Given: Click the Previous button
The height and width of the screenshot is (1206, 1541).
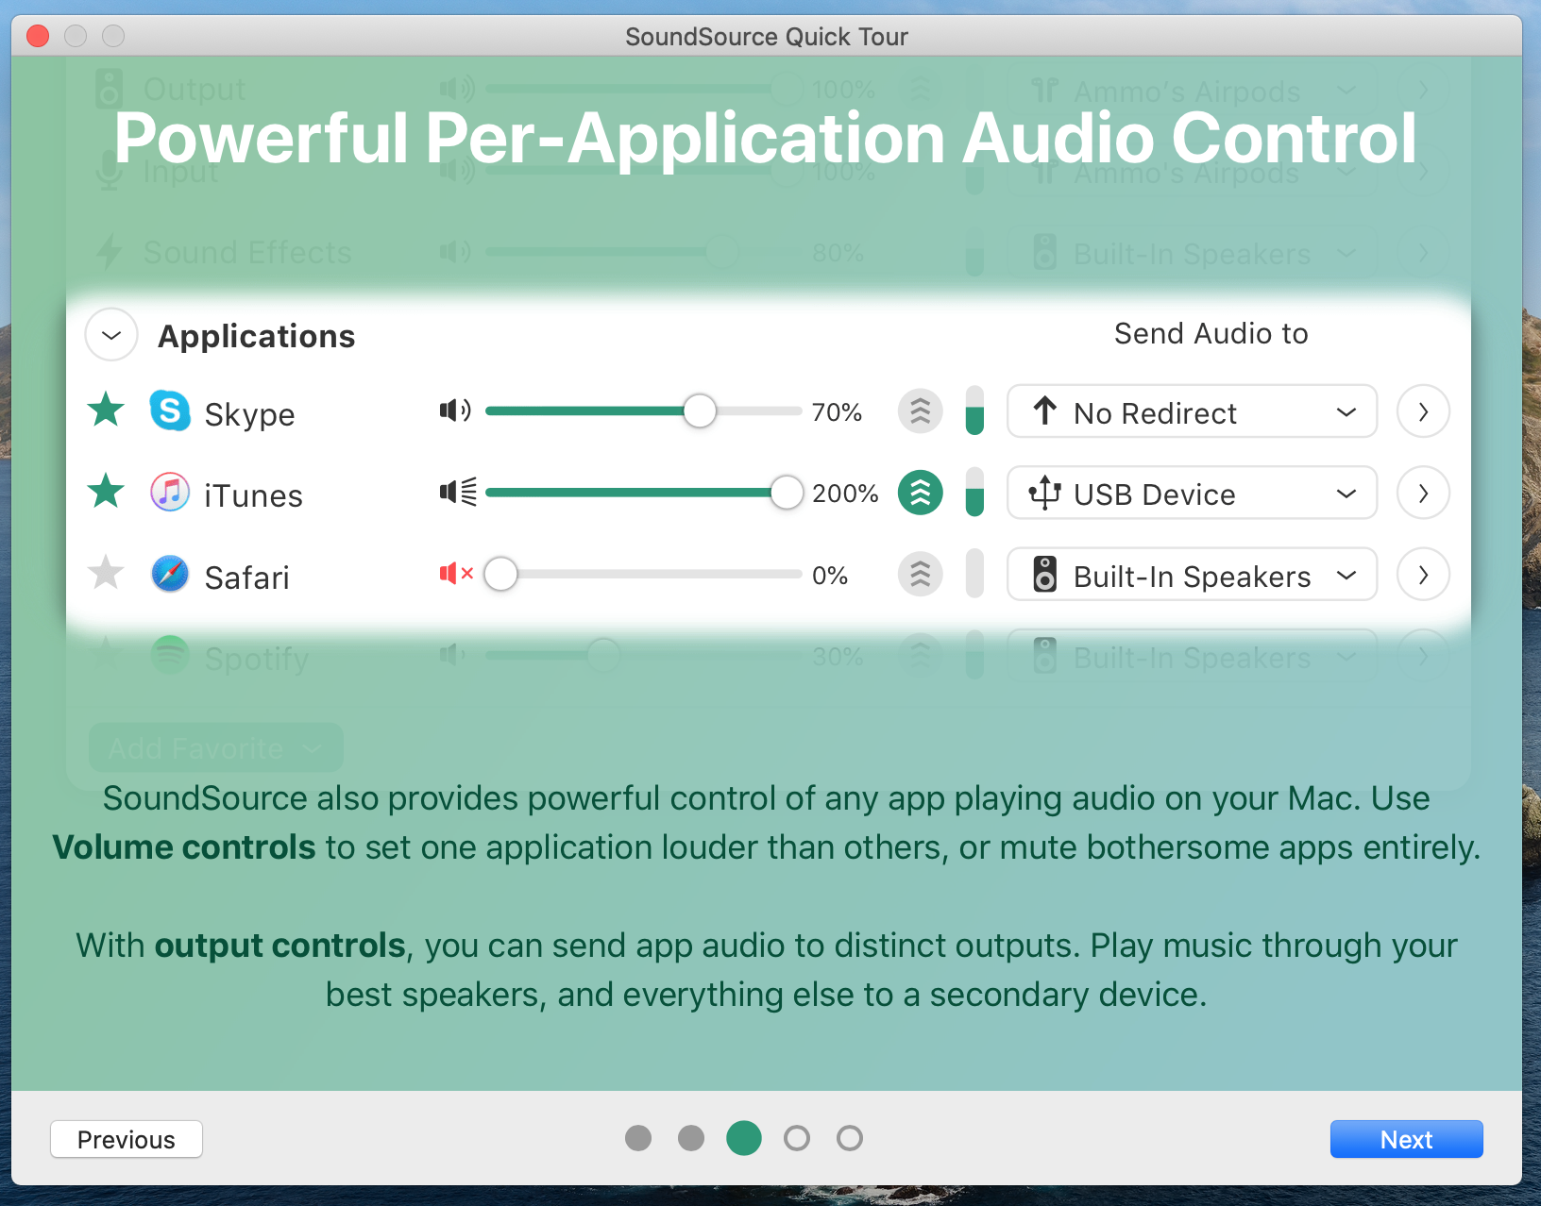Looking at the screenshot, I should (x=127, y=1139).
